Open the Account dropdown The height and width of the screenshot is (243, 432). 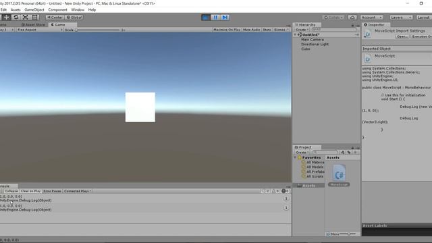[372, 18]
